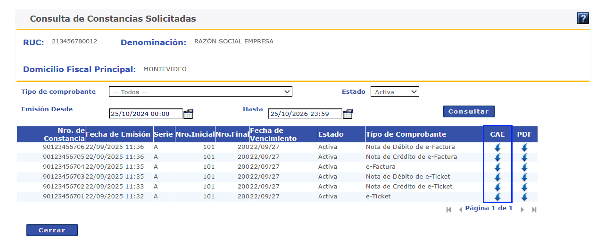
Task: Click the Cerrar button
Action: pos(52,230)
